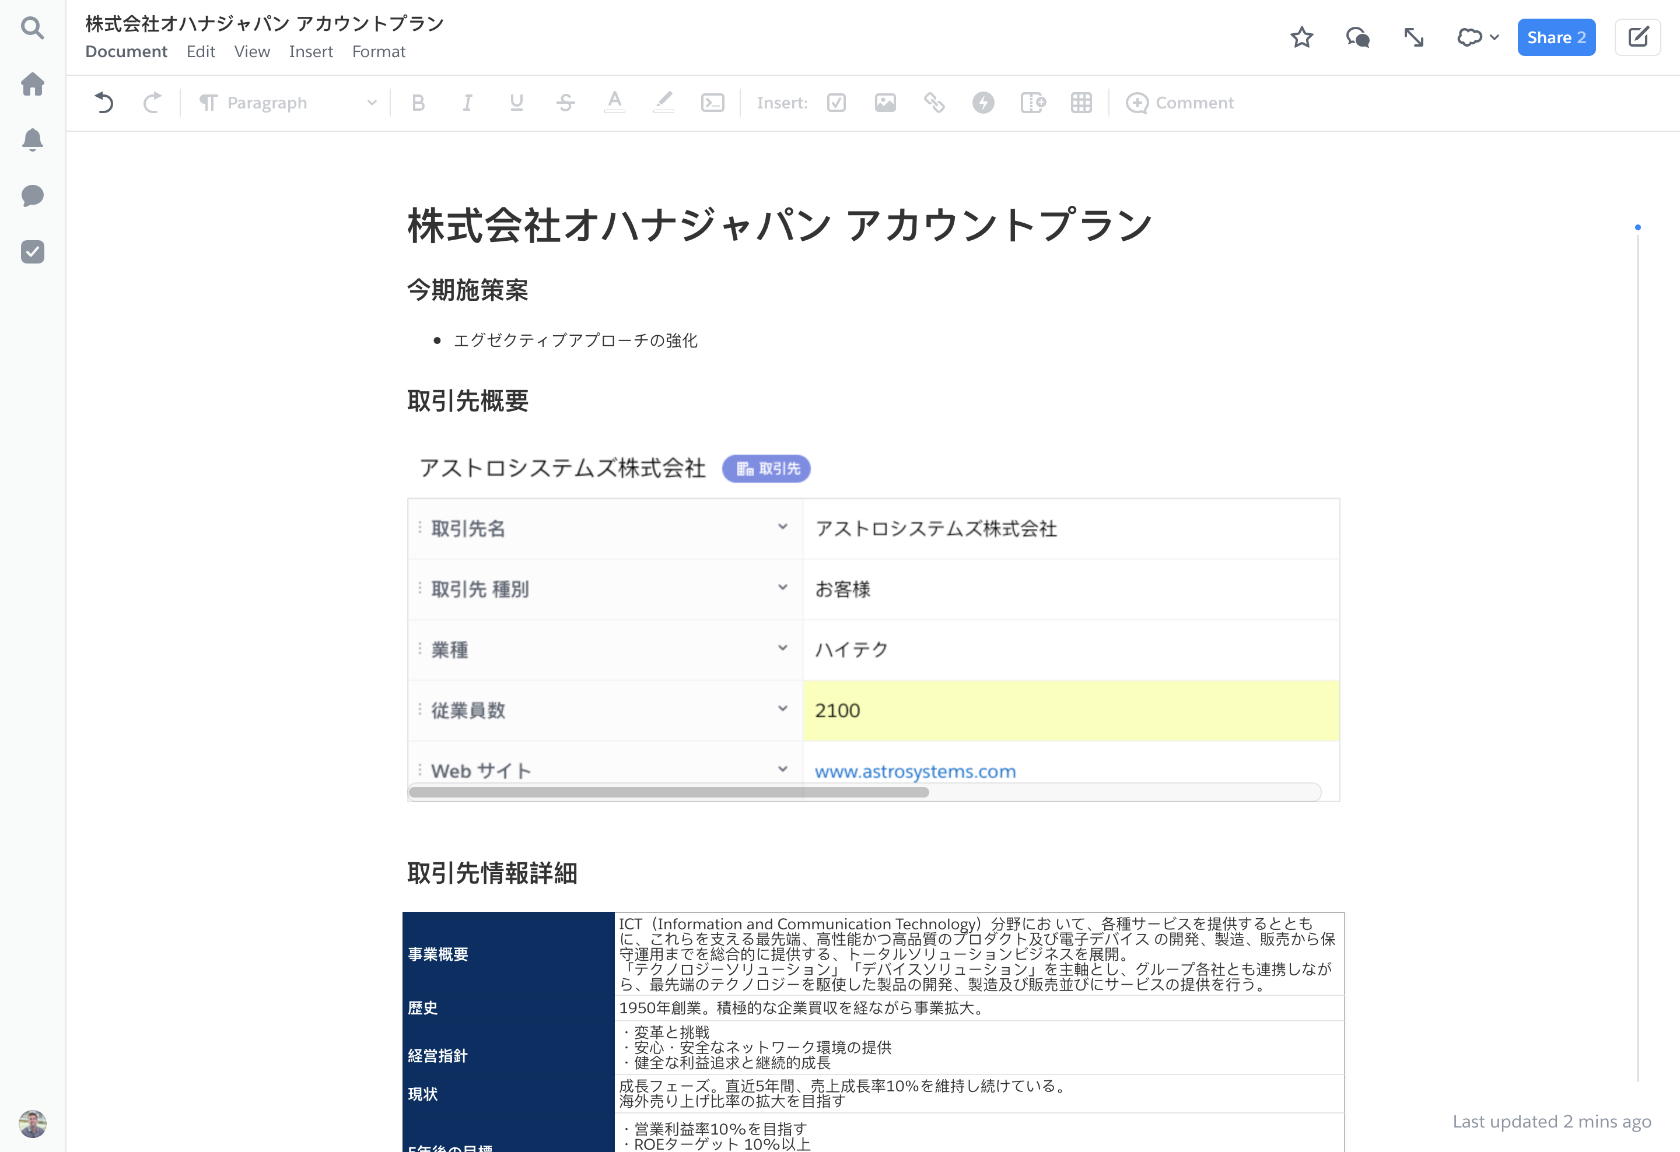Viewport: 1680px width, 1152px height.
Task: Click the 現状 row header
Action: coord(508,1094)
